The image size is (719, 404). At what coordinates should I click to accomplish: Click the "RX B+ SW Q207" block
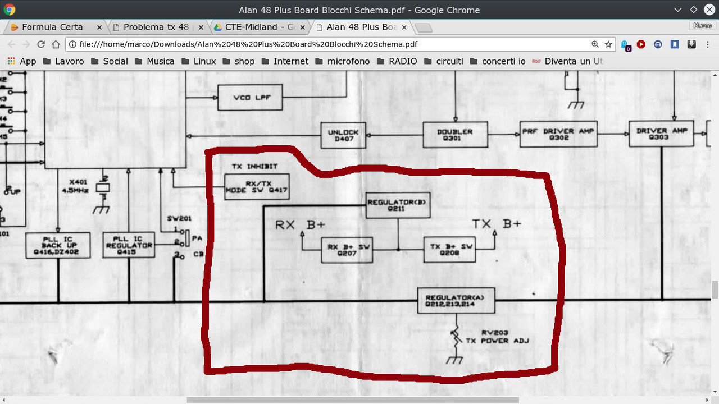click(x=347, y=250)
